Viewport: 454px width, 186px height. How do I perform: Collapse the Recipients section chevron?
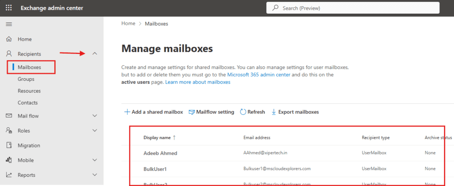[x=94, y=54]
